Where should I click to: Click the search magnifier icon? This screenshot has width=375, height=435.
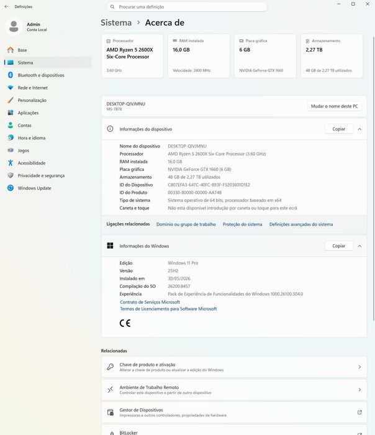[112, 7]
